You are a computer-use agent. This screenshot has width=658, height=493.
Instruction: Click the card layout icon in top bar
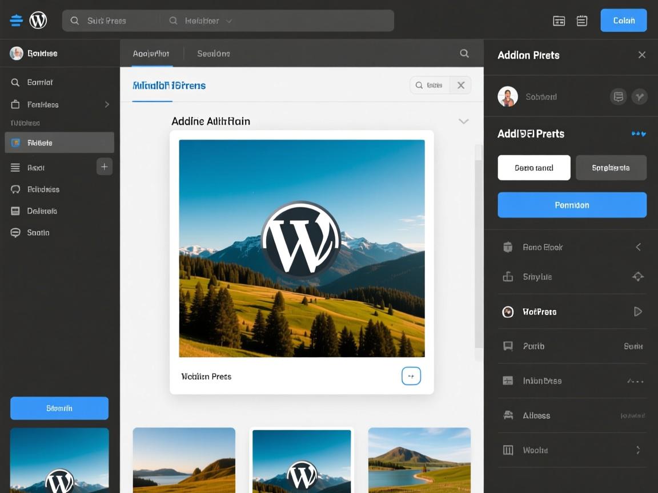click(x=559, y=21)
